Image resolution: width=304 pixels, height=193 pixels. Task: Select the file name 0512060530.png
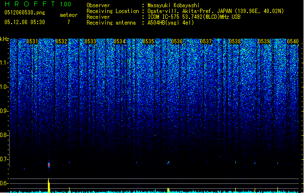[x=25, y=13]
